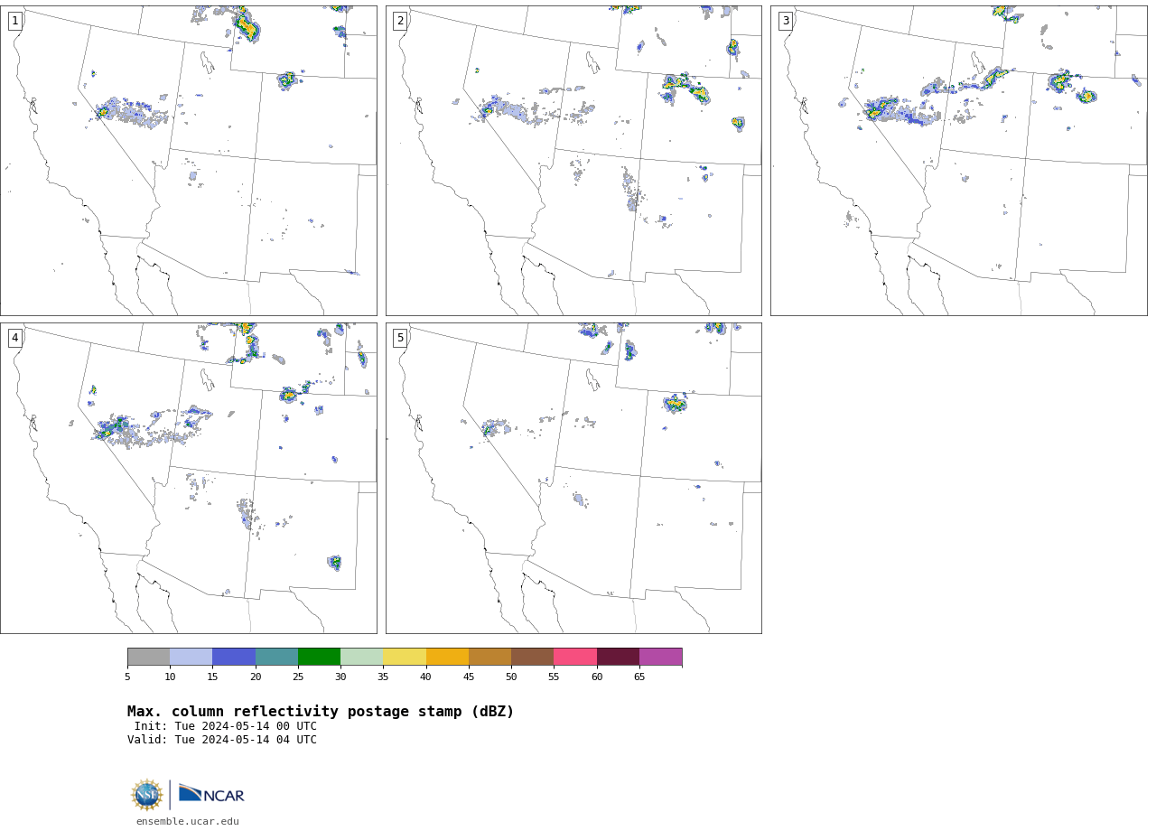Click the colorbar tick label 30
The image size is (1156, 831).
tap(340, 677)
